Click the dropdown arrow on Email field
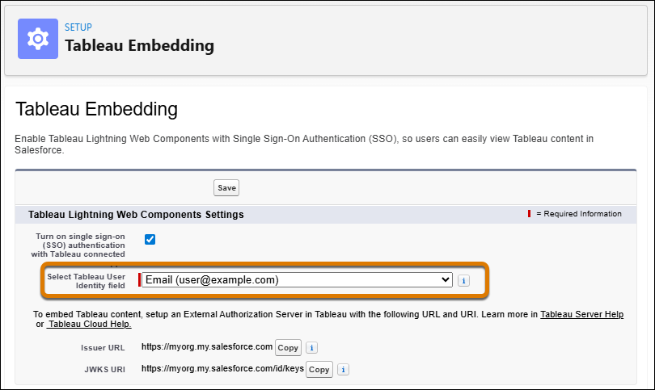655x390 pixels. pos(446,280)
